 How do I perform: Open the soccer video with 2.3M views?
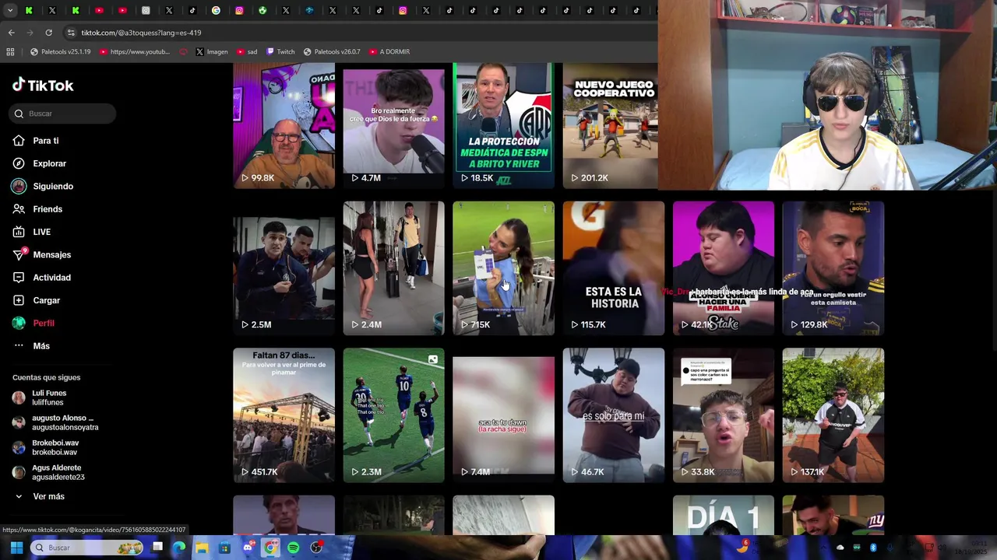393,415
